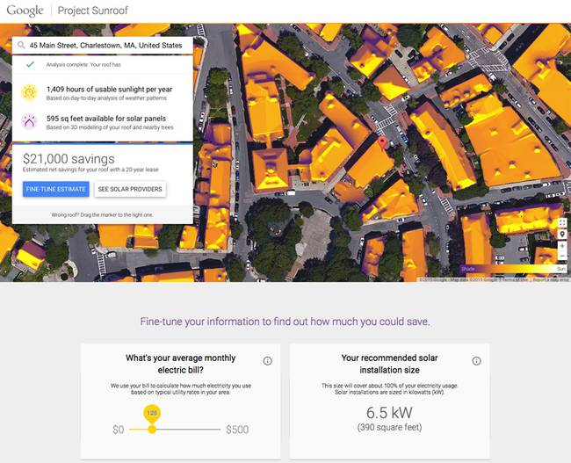This screenshot has height=463, width=571.
Task: Open info for average monthly electric bill
Action: click(267, 361)
